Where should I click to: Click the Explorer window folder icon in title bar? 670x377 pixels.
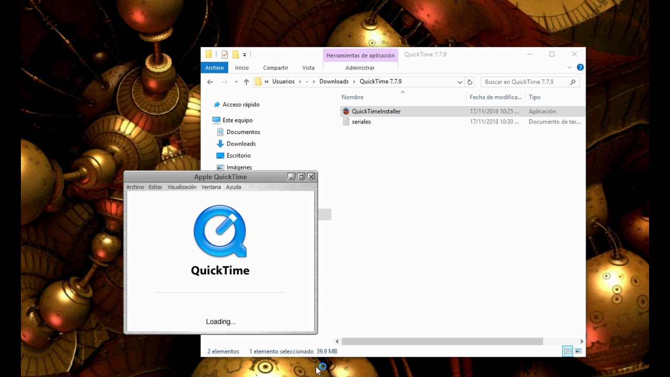tap(209, 54)
